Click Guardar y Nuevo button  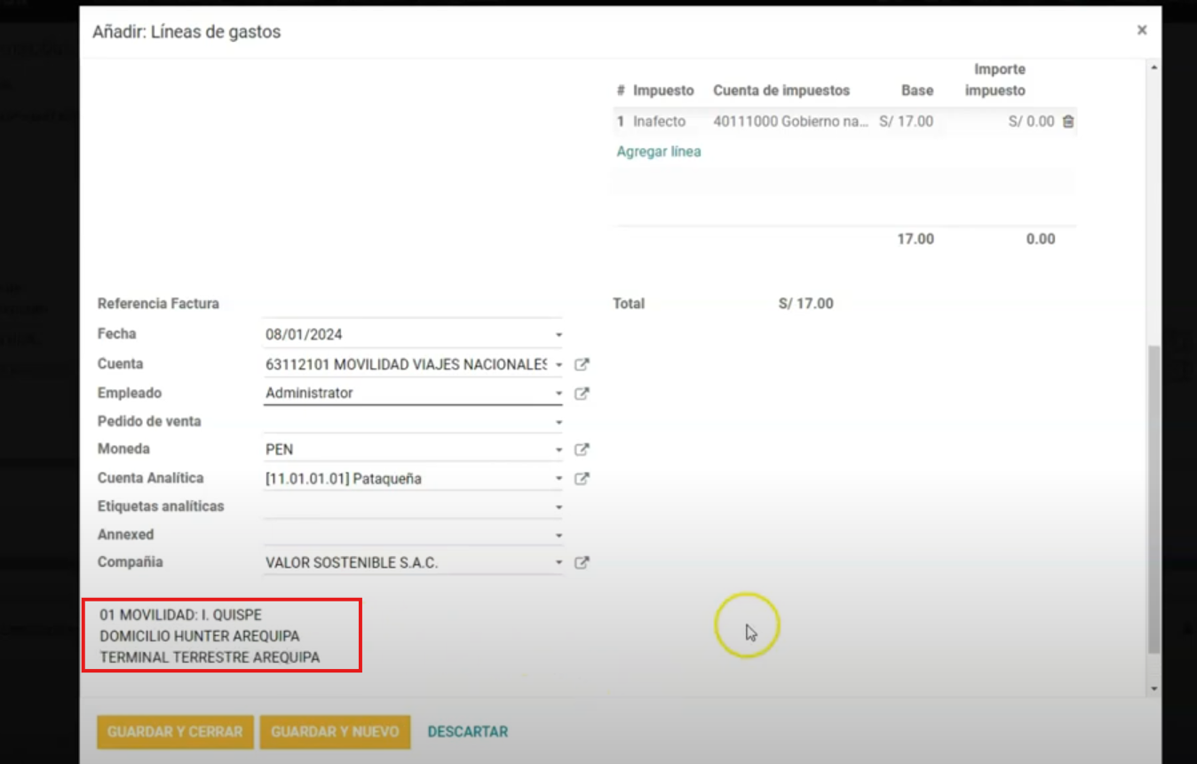(335, 732)
